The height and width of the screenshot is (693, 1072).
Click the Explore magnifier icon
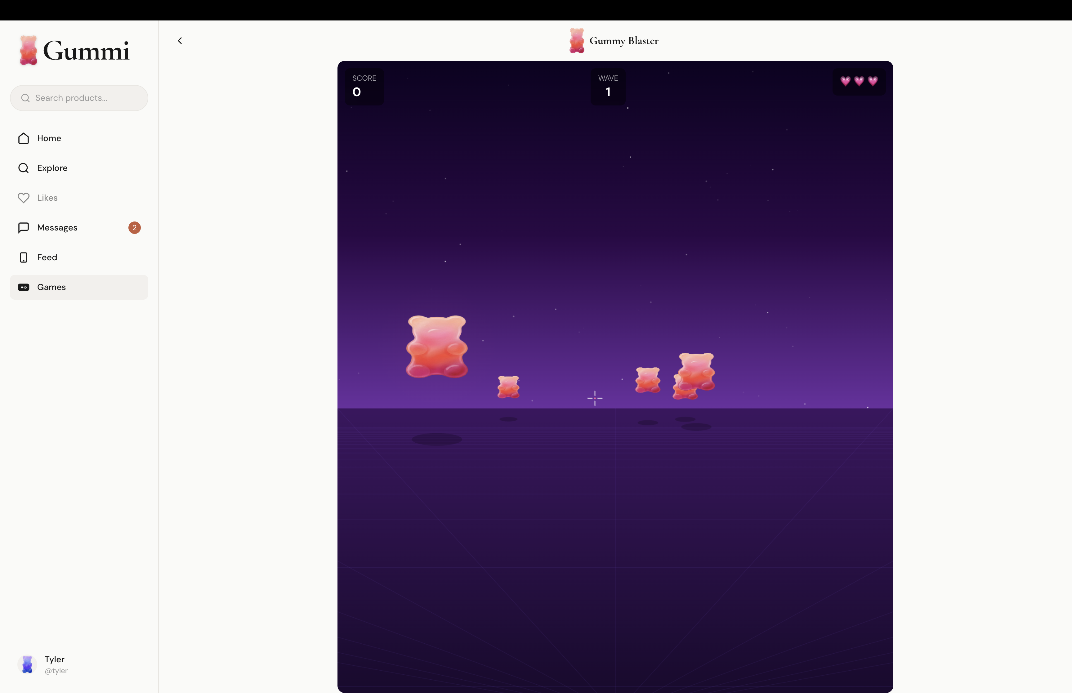(23, 168)
